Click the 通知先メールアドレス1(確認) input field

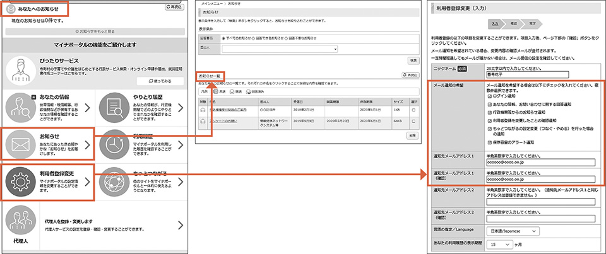[541, 180]
